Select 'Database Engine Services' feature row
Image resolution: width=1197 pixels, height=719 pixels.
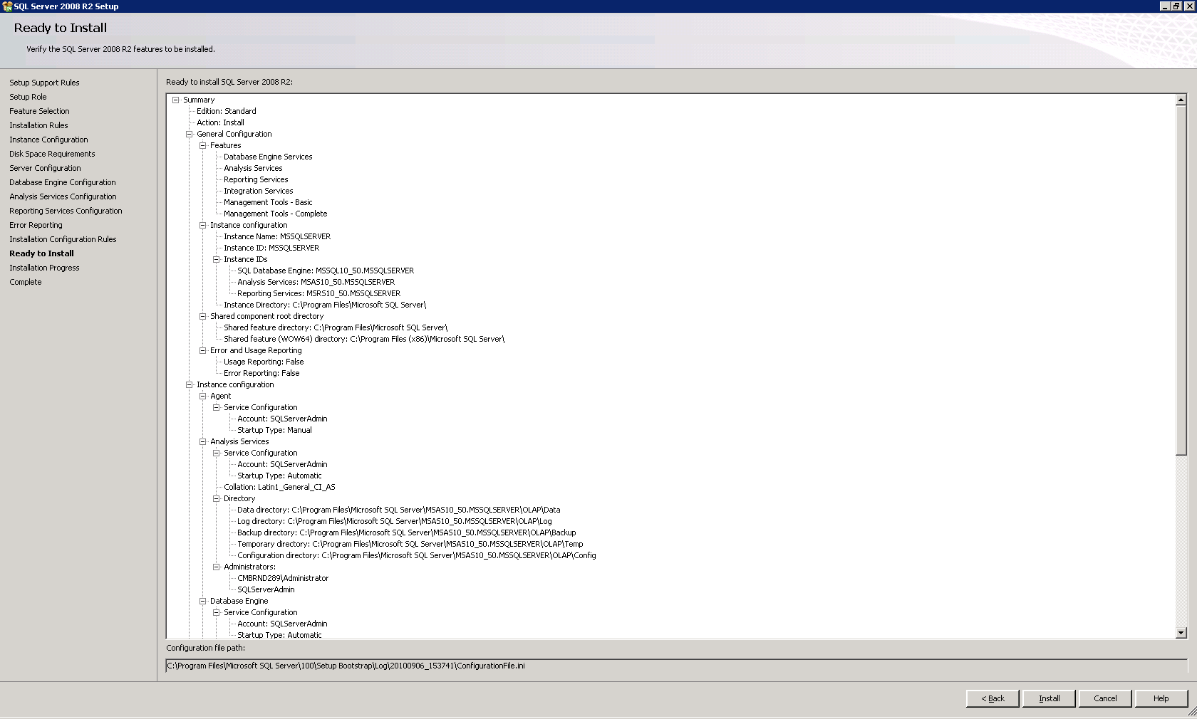268,157
